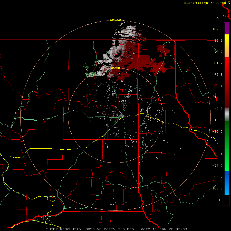Screen dimensions: 231x231
Task: Click the [KT] units label
Action: [219, 18]
